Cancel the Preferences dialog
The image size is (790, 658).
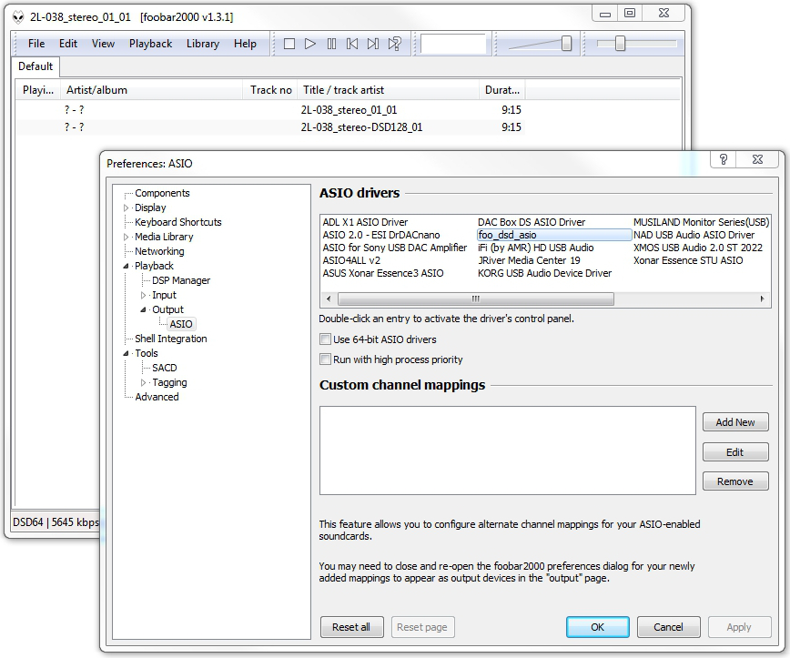tap(669, 627)
